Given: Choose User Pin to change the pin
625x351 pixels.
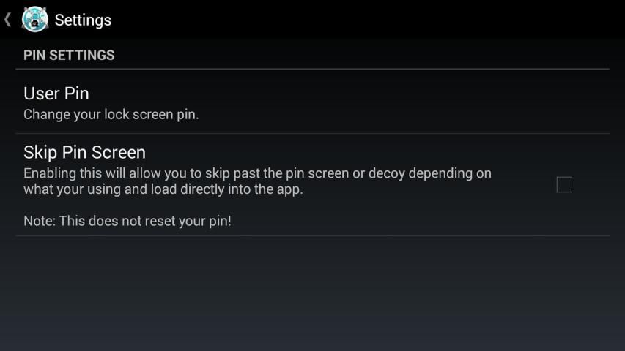Looking at the screenshot, I should pyautogui.click(x=312, y=102).
